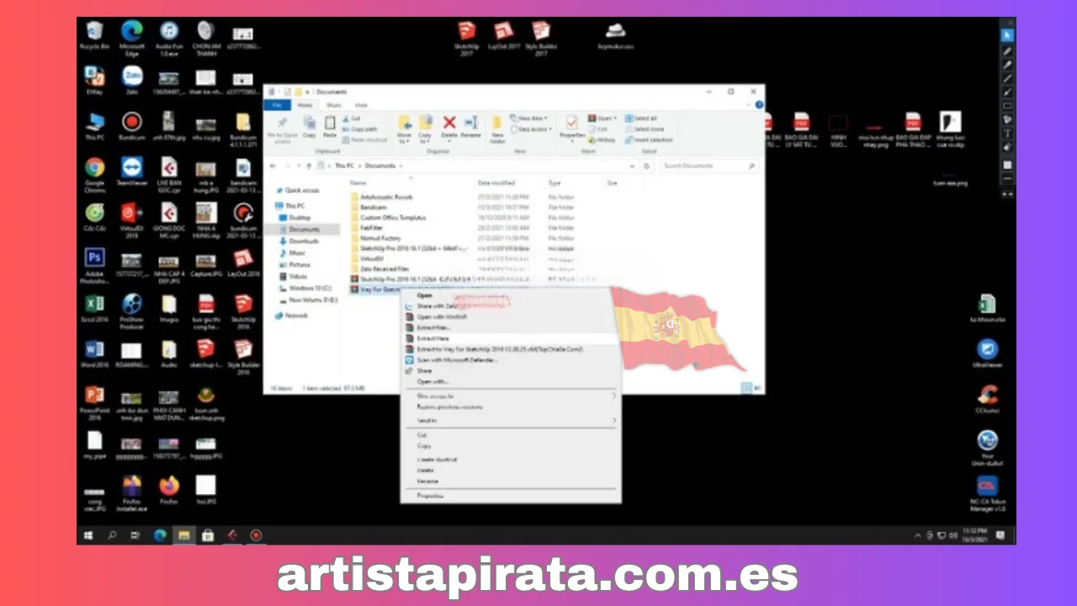Open Word 2016 desktop icon
The width and height of the screenshot is (1077, 606).
(x=94, y=353)
